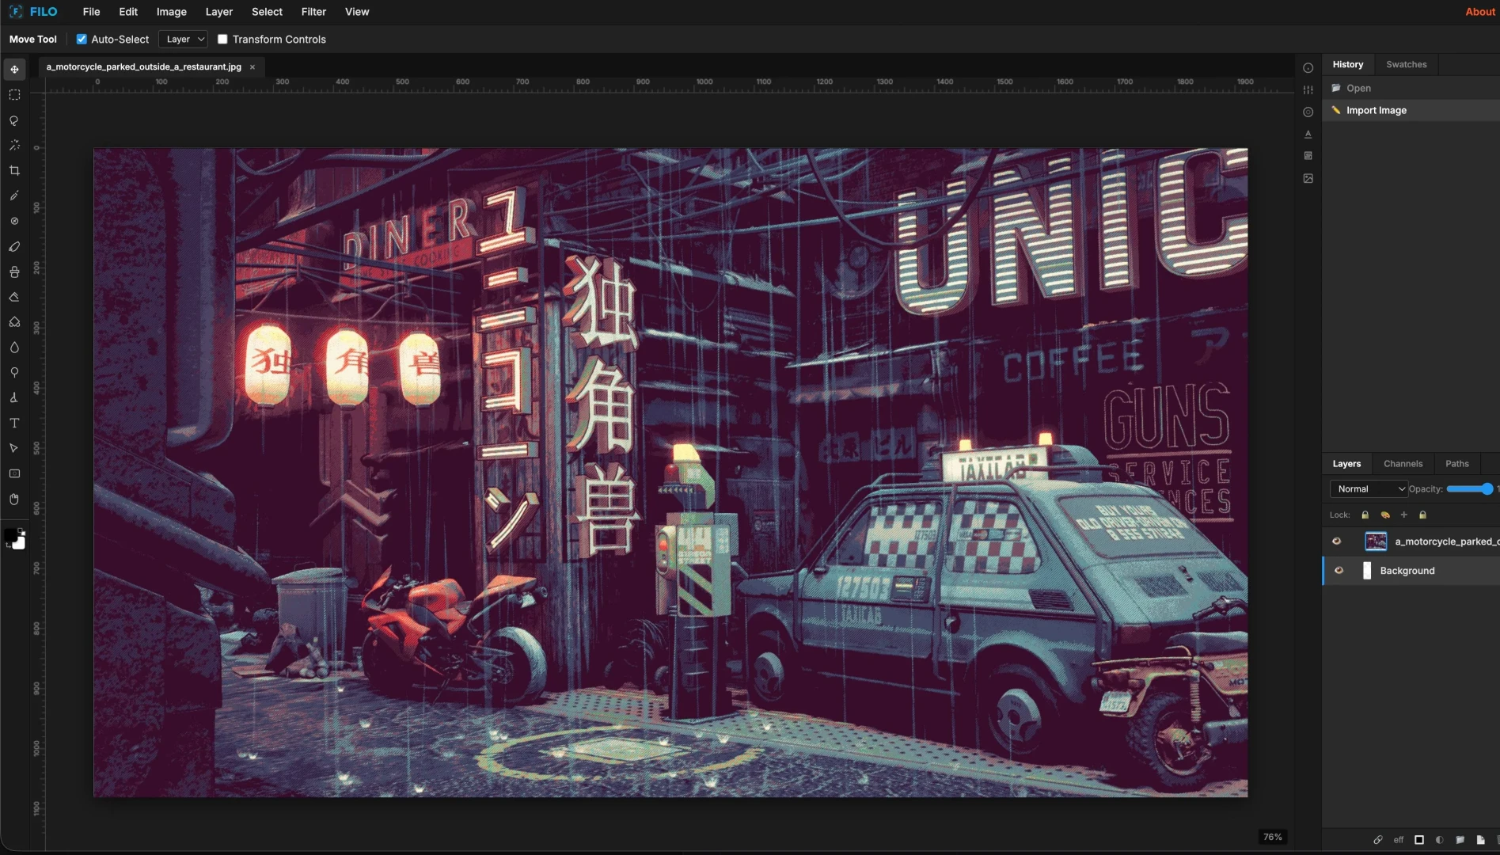The height and width of the screenshot is (855, 1500).
Task: Open the Normal blend mode dropdown
Action: click(1369, 489)
